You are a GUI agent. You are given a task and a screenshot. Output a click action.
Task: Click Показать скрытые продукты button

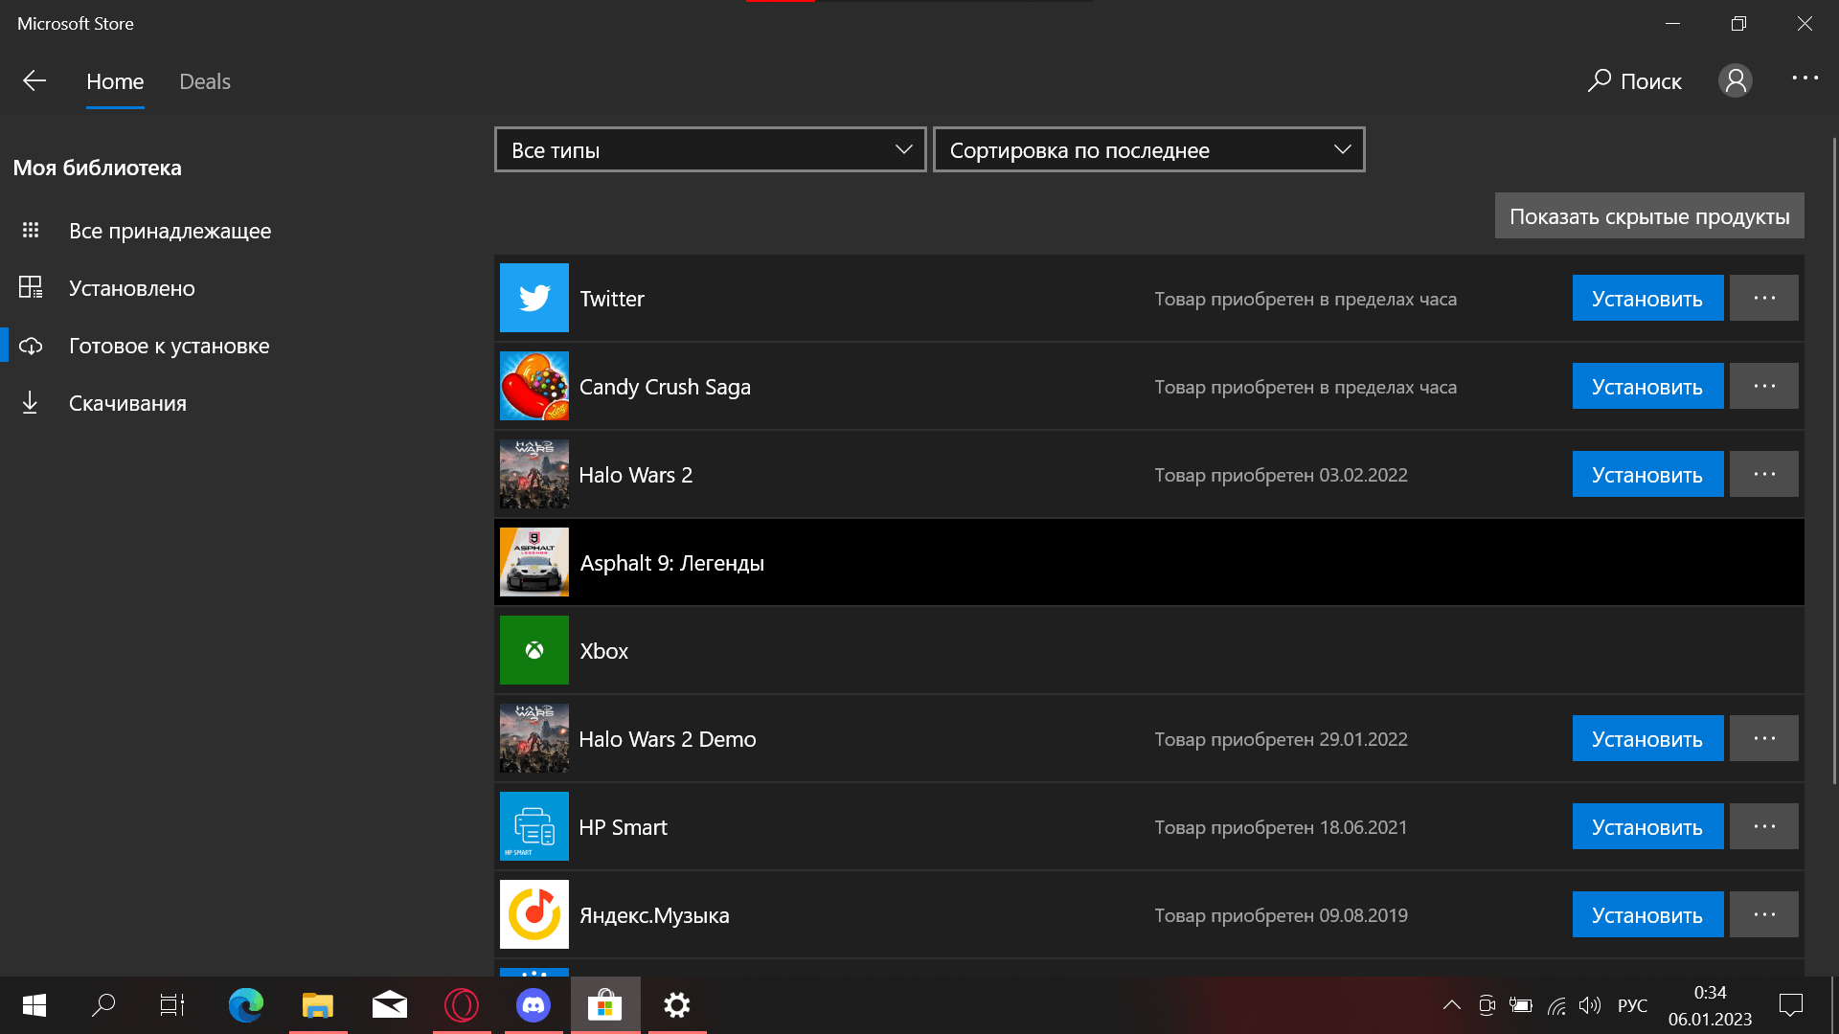(1649, 215)
